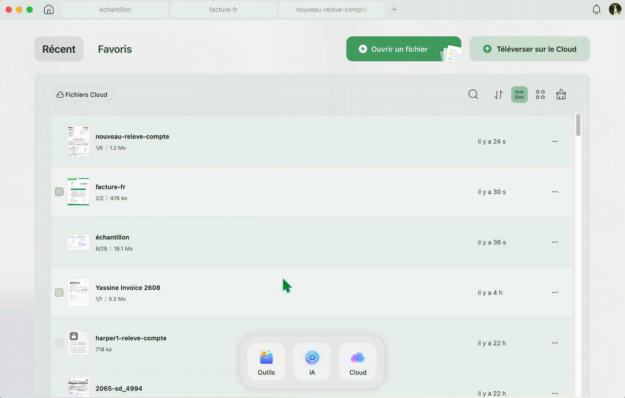Screen dimensions: 625x398
Task: Open échantillon document thumbnail
Action: tap(78, 242)
